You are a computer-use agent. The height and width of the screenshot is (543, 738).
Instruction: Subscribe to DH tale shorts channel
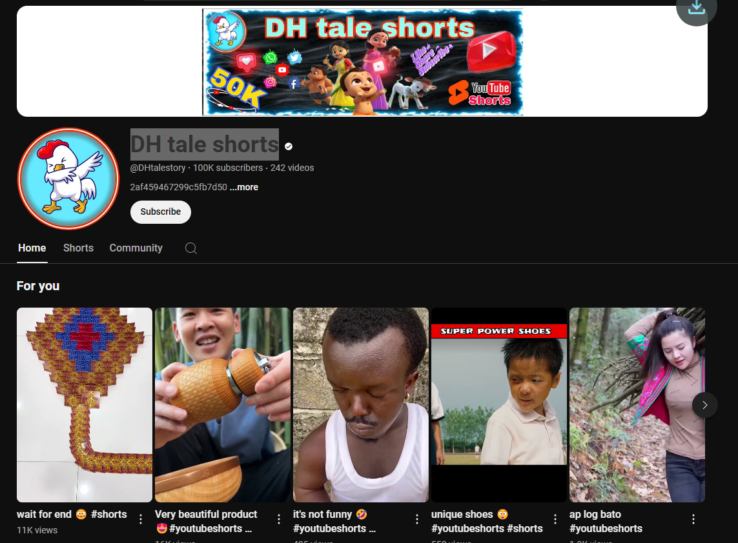click(x=161, y=212)
